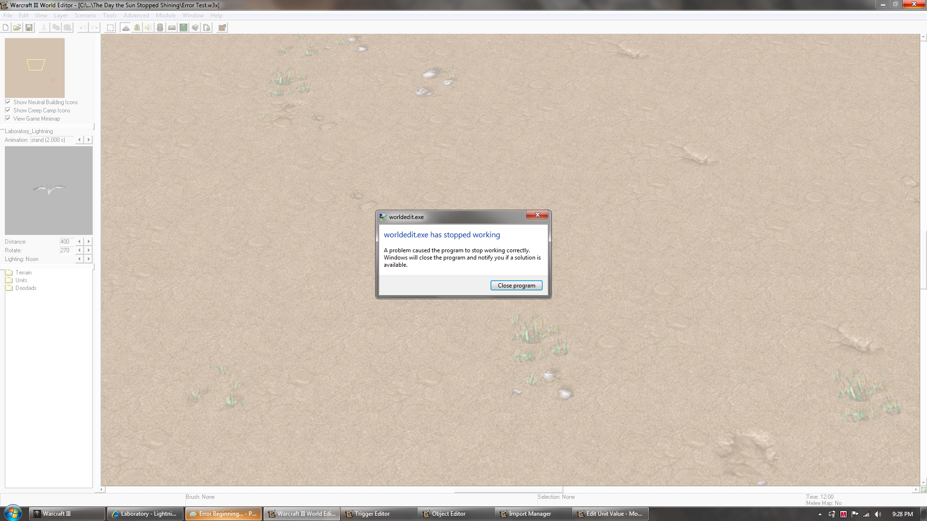
Task: Click the New Map toolbar icon
Action: 6,27
